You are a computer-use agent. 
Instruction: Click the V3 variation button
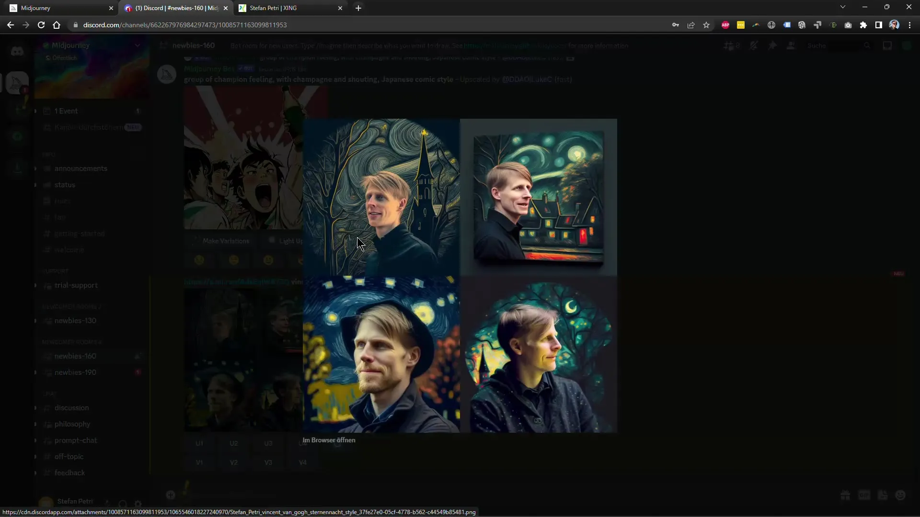[268, 462]
